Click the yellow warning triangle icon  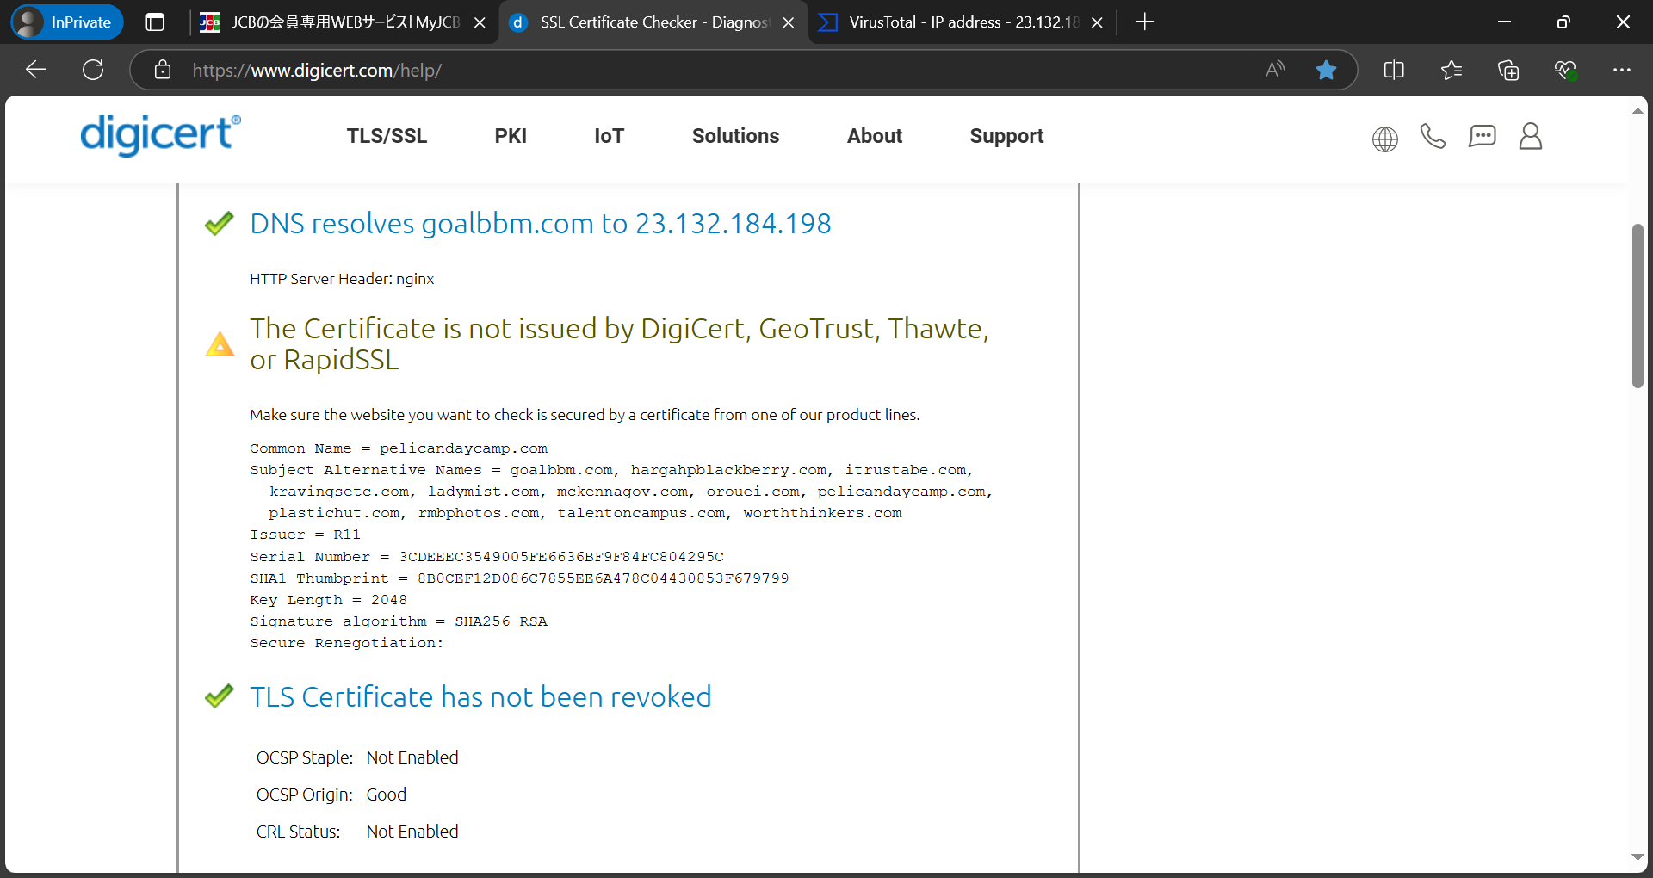220,344
